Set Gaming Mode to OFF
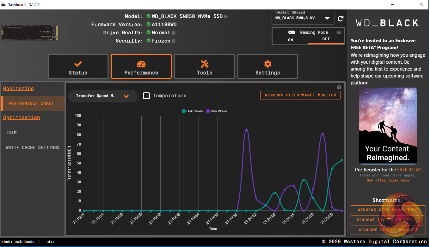This screenshot has height=247, width=430. [x=326, y=39]
